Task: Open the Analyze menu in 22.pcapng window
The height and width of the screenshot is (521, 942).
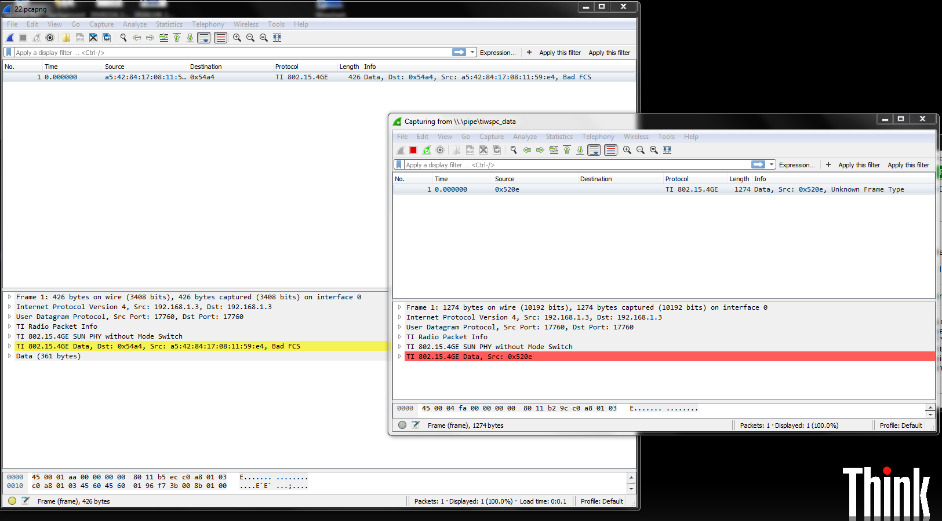Action: (x=134, y=24)
